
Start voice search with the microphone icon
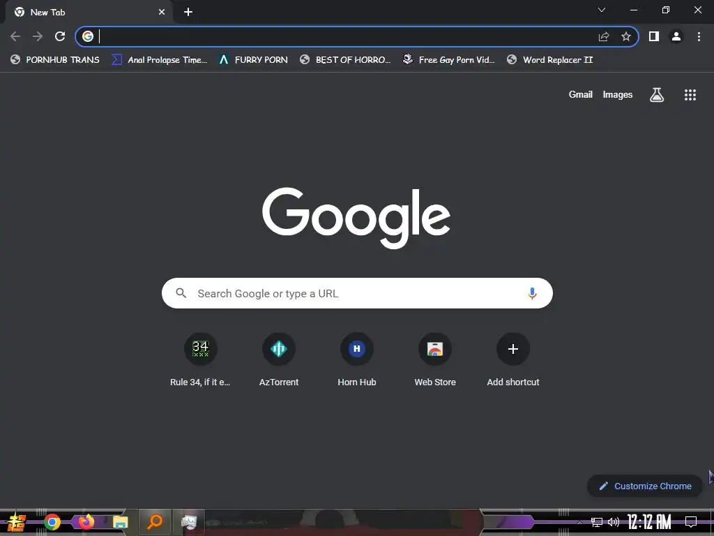(x=532, y=293)
